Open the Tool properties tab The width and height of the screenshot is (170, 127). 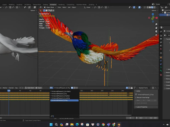coord(161,31)
